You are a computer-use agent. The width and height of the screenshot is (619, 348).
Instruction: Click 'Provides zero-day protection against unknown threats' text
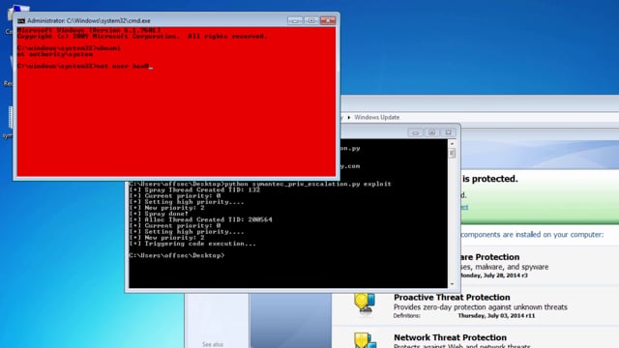pos(481,307)
